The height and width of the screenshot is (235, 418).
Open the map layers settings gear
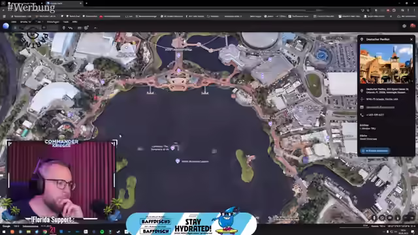coord(404,26)
